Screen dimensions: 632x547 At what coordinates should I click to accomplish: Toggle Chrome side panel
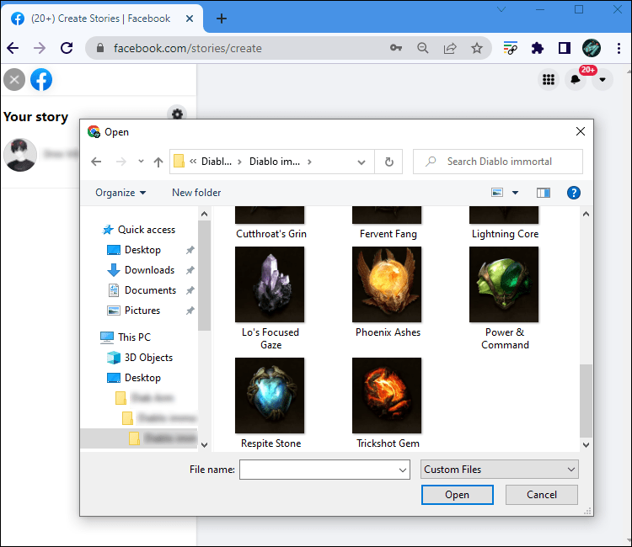[565, 48]
